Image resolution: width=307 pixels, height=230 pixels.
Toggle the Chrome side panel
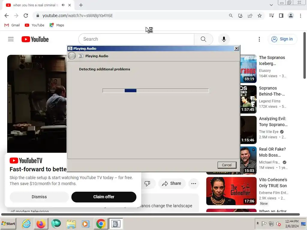click(281, 16)
